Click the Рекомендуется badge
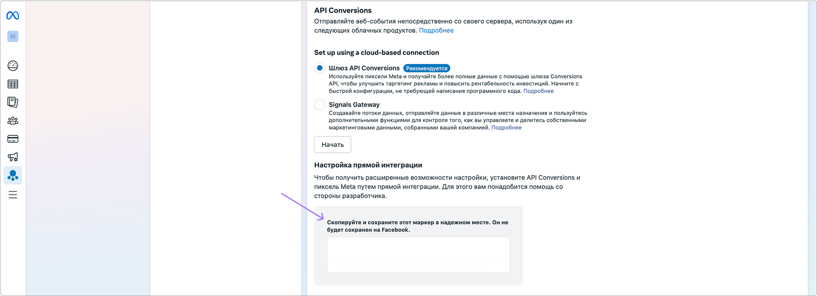This screenshot has height=296, width=817. pyautogui.click(x=426, y=68)
